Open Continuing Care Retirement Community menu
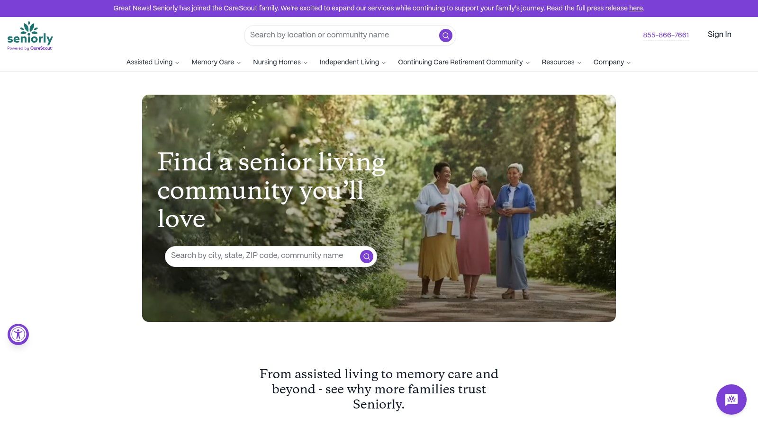Viewport: 758px width, 426px height. [463, 62]
